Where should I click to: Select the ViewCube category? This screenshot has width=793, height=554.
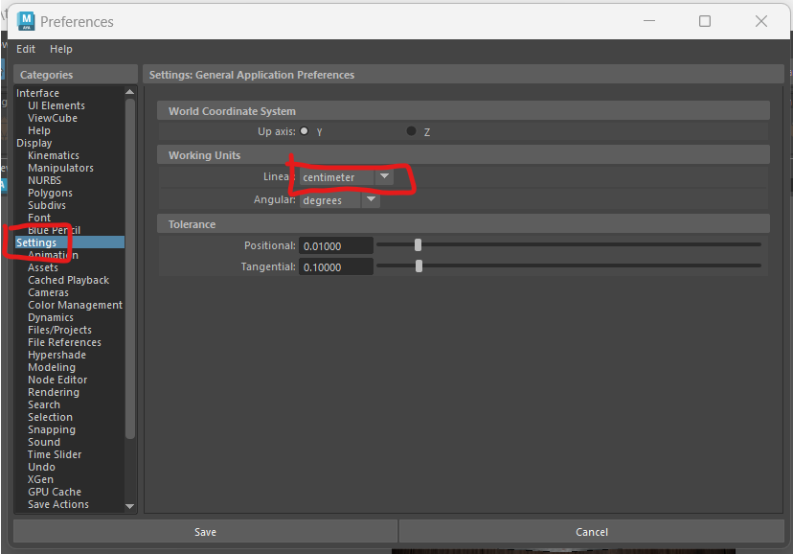click(53, 118)
